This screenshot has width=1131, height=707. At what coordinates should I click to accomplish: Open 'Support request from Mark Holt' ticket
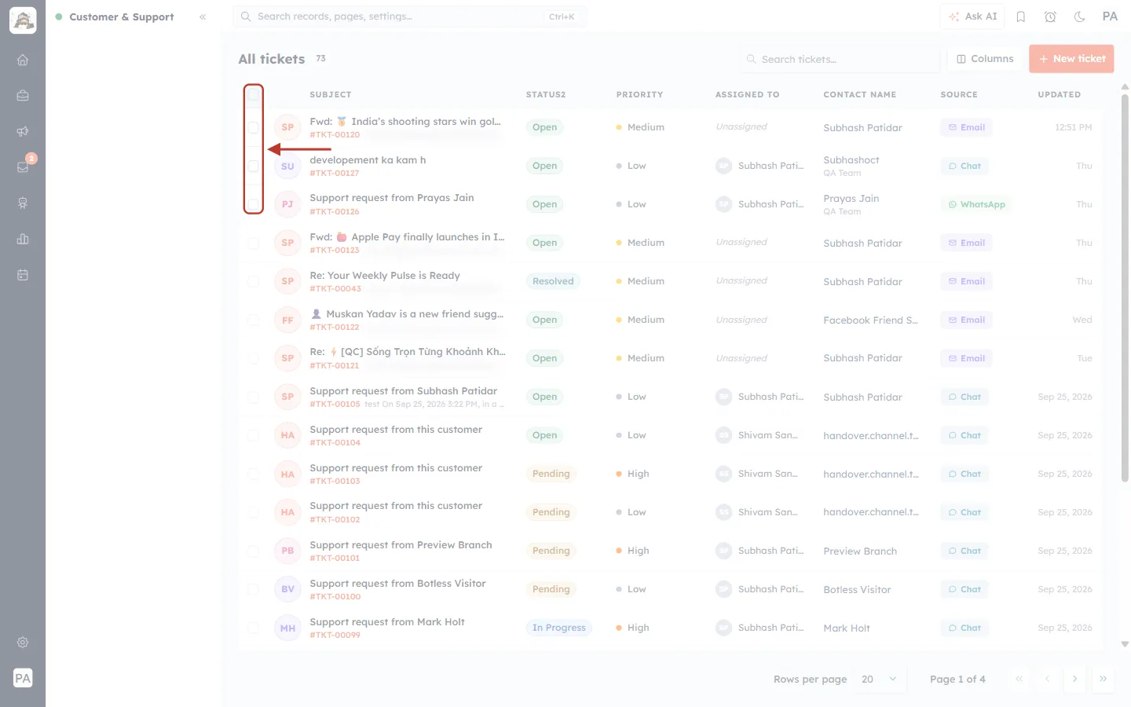[x=387, y=621]
